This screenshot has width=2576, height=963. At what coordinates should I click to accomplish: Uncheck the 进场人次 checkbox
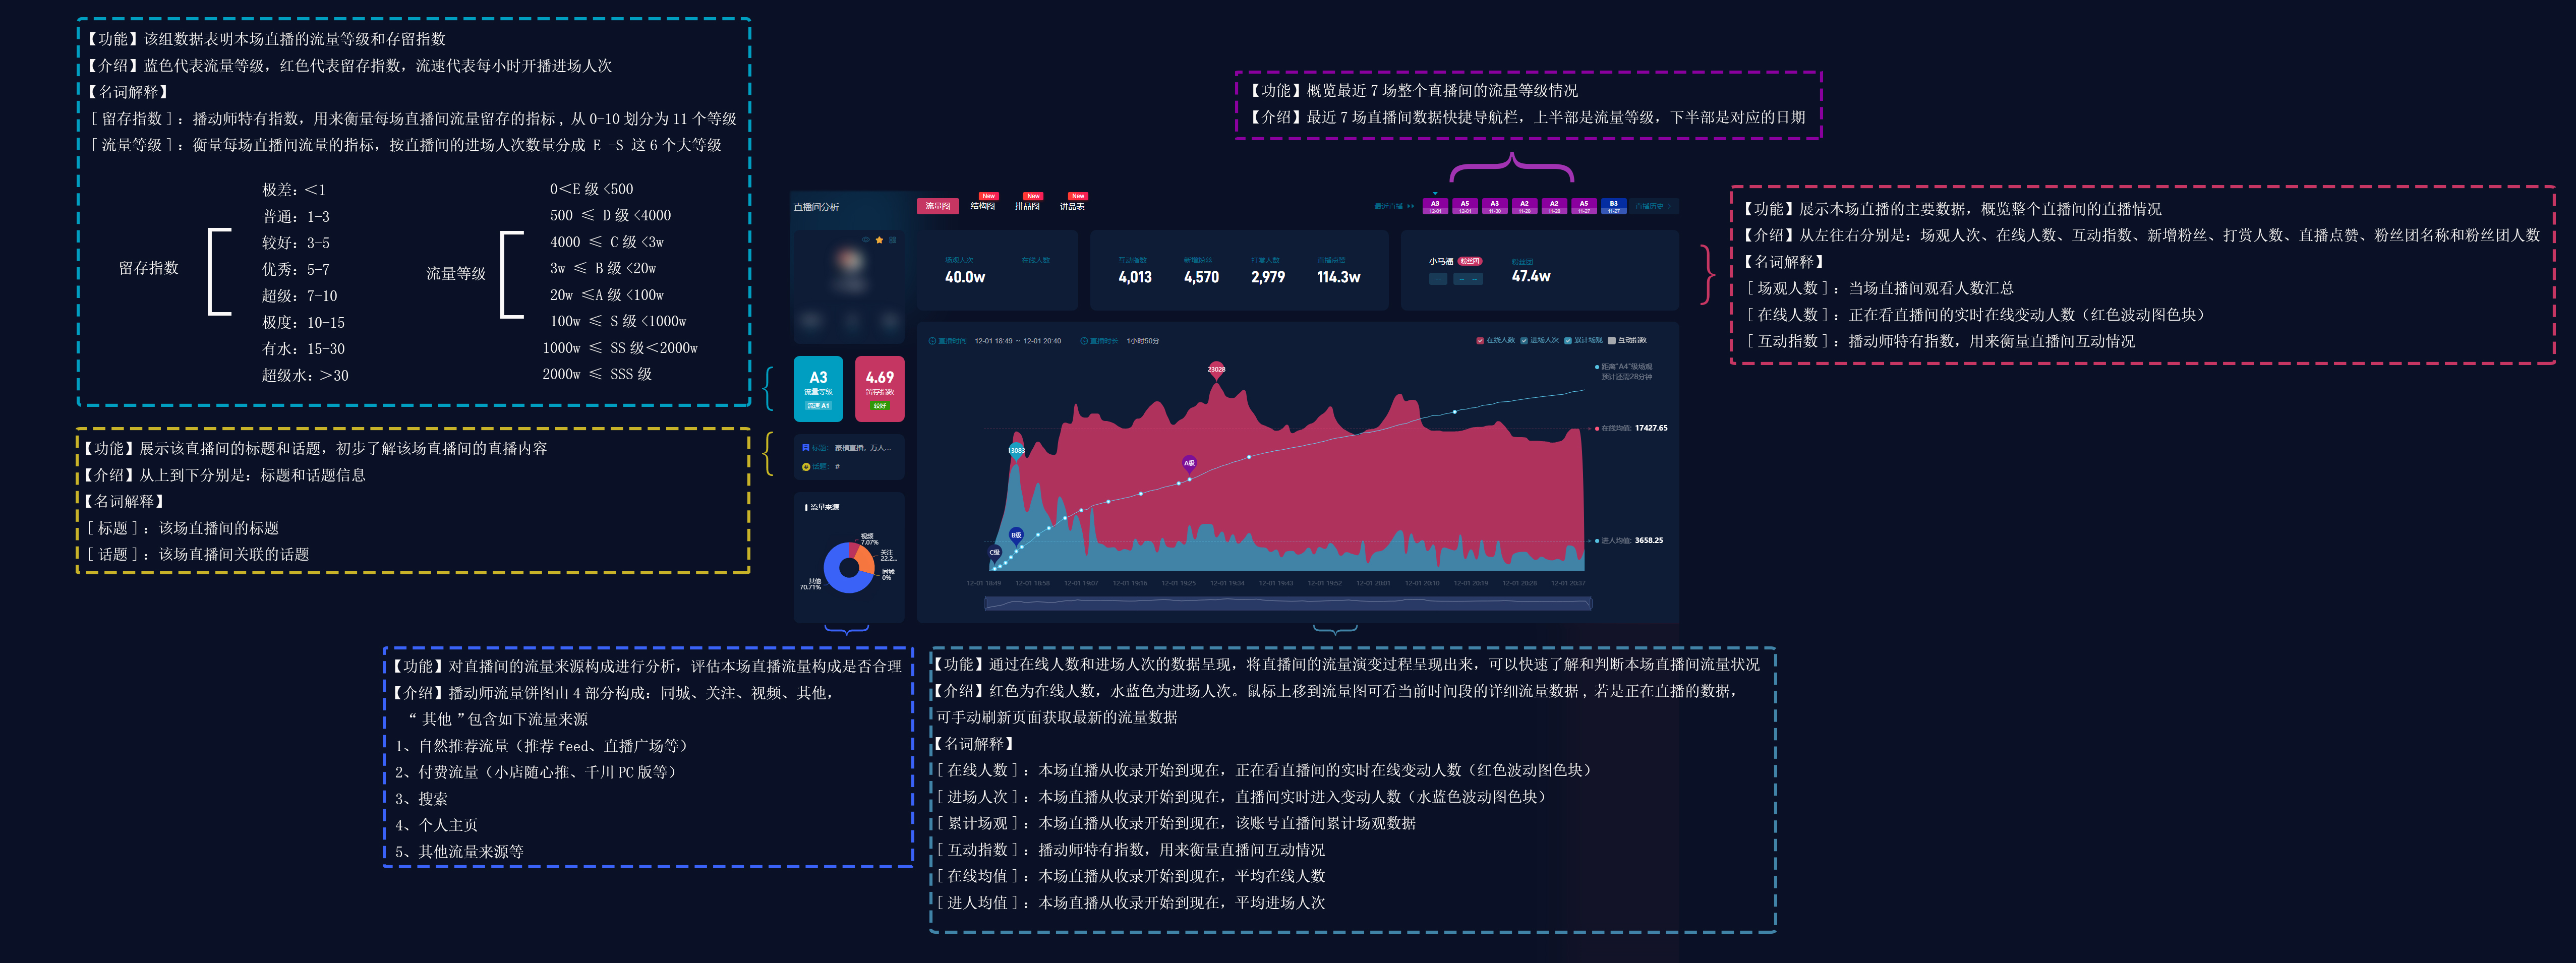(x=1524, y=341)
